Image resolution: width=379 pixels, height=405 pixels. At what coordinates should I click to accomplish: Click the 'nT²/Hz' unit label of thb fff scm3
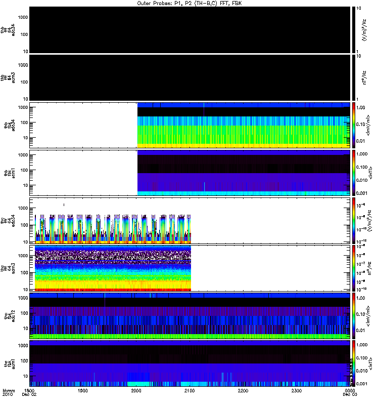364,77
